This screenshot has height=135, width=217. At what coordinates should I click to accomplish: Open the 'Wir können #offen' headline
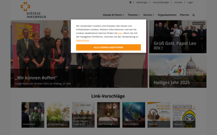point(36,78)
